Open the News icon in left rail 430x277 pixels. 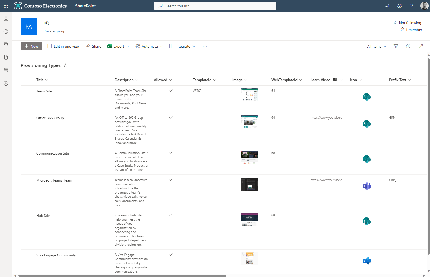click(x=6, y=44)
